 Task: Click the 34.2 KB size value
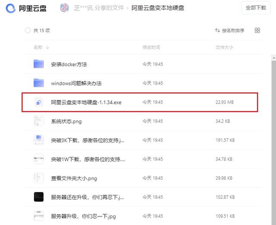click(223, 121)
